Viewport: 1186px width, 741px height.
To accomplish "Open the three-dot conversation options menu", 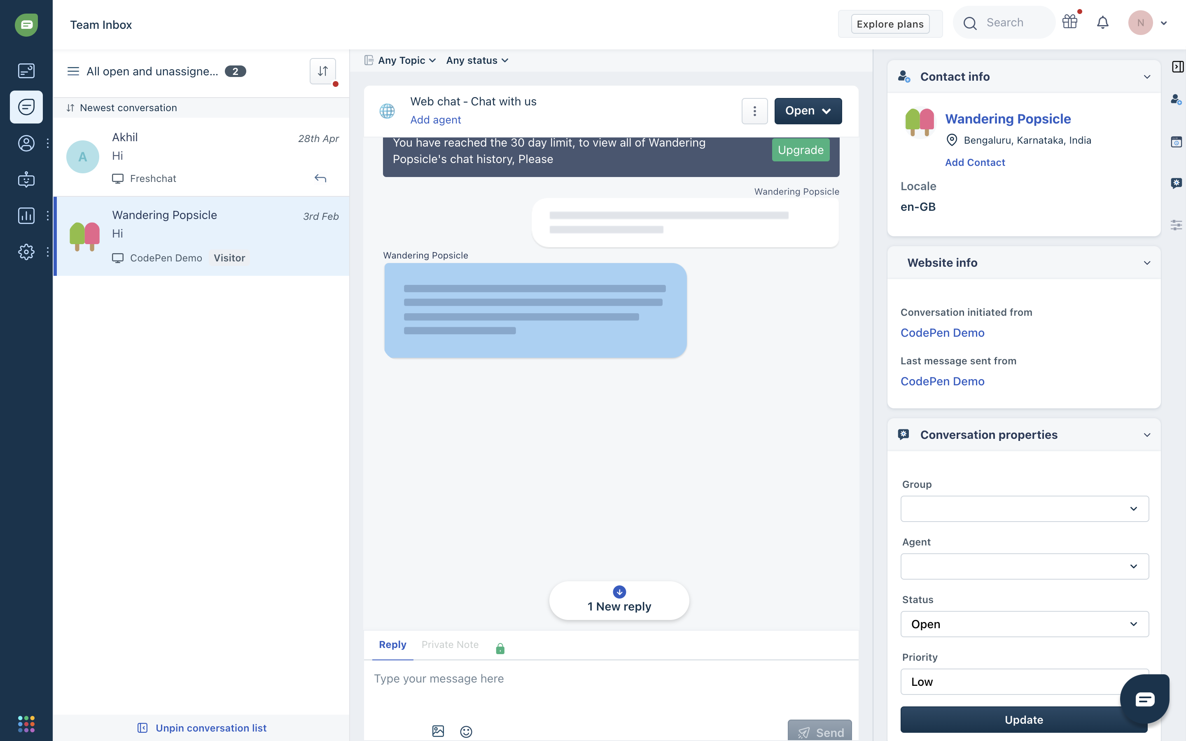I will (755, 111).
